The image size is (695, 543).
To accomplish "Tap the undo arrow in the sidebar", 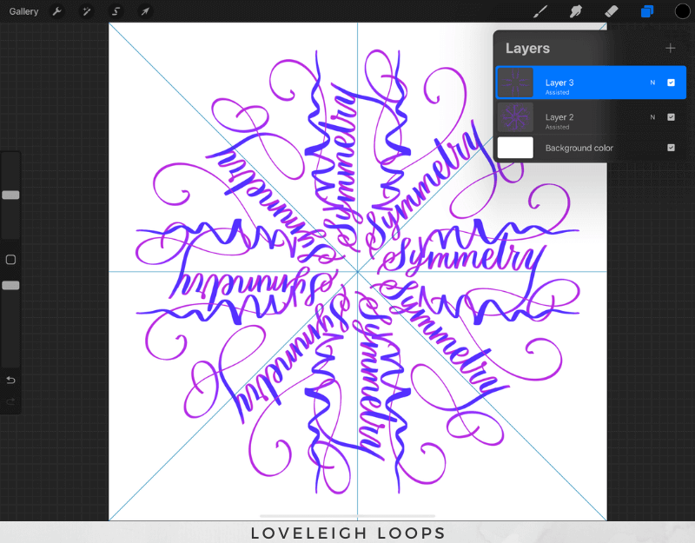I will pyautogui.click(x=10, y=380).
